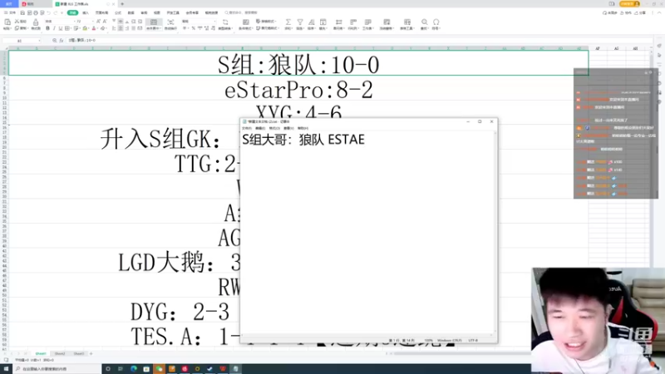Image resolution: width=665 pixels, height=374 pixels.
Task: Click the Find magnifier icon in ribbon
Action: click(424, 22)
